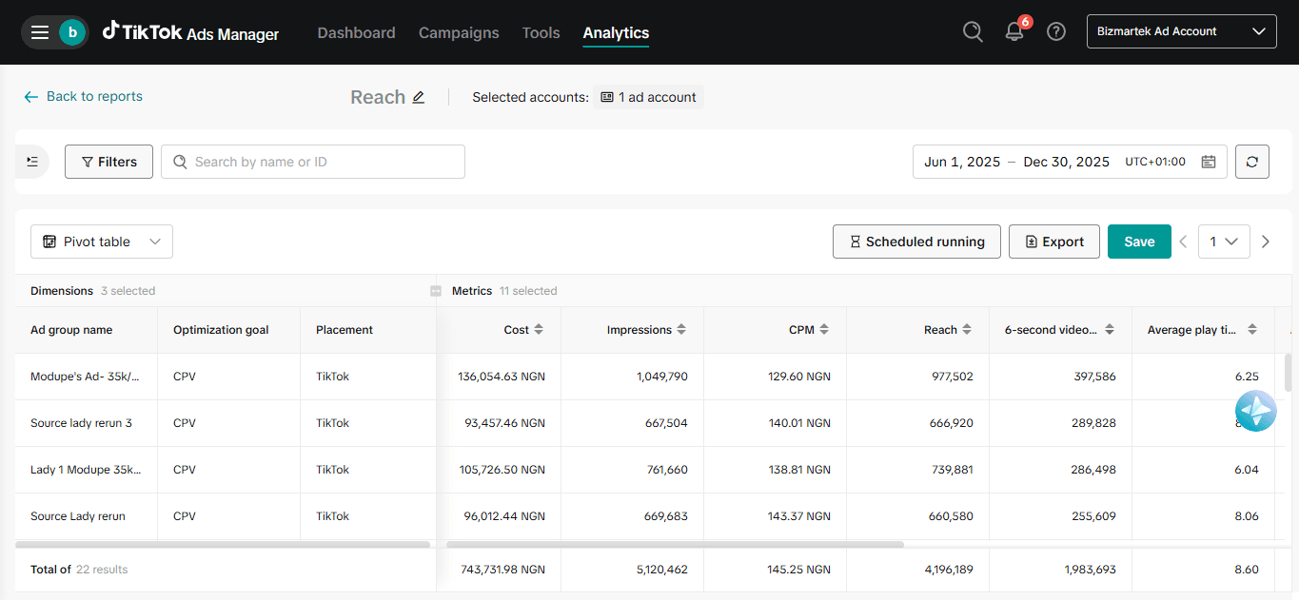Open notifications bell with 6 badge
Image resolution: width=1299 pixels, height=600 pixels.
pos(1015,31)
